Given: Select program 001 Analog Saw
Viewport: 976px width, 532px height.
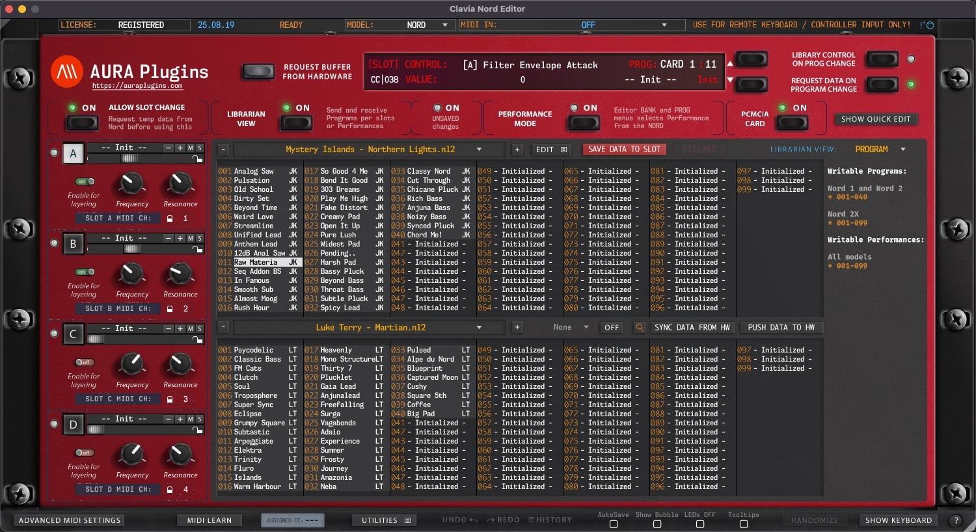Looking at the screenshot, I should pos(259,171).
